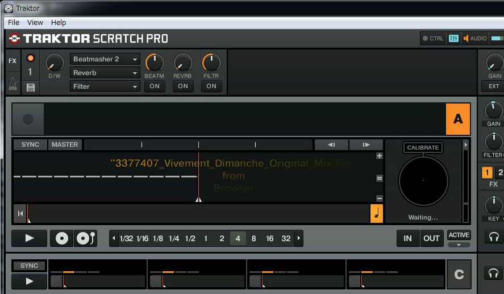This screenshot has width=504, height=294.
Task: Select loop size 4
Action: [238, 238]
